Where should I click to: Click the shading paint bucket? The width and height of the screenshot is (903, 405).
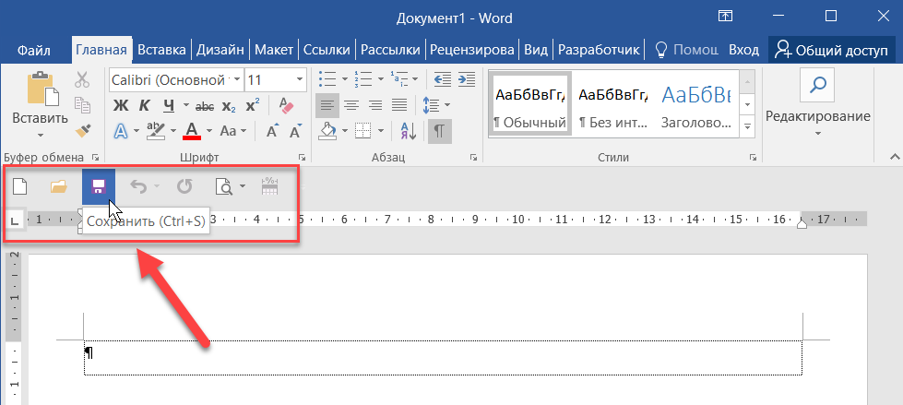point(327,131)
